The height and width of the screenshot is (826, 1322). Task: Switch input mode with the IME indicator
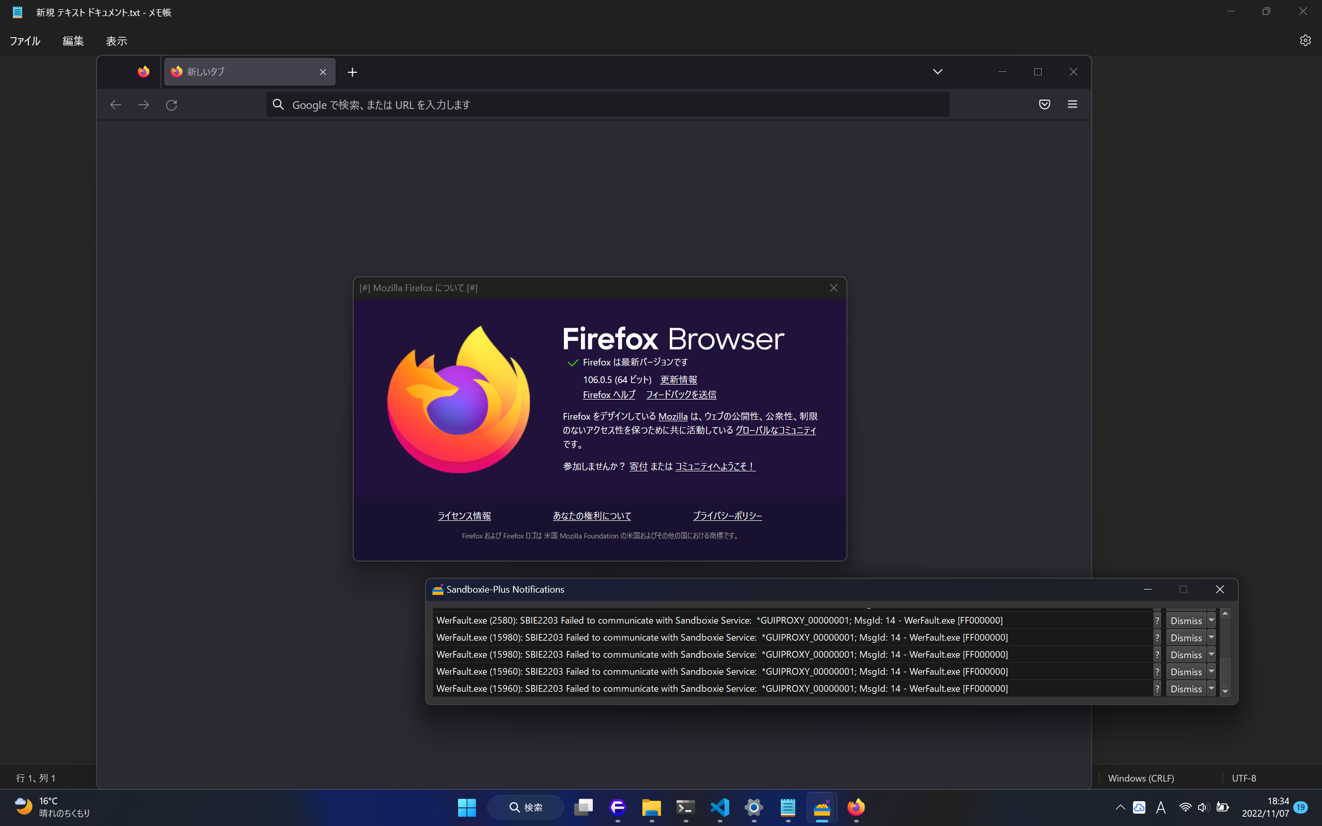[1161, 807]
